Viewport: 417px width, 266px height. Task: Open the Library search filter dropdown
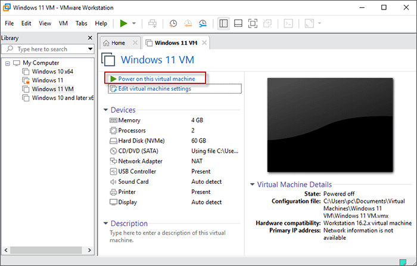point(90,49)
